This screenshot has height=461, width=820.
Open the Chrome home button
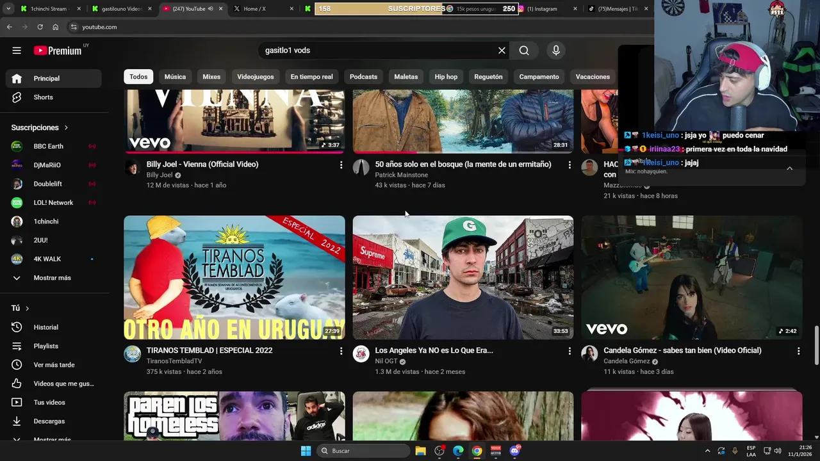[x=55, y=27]
